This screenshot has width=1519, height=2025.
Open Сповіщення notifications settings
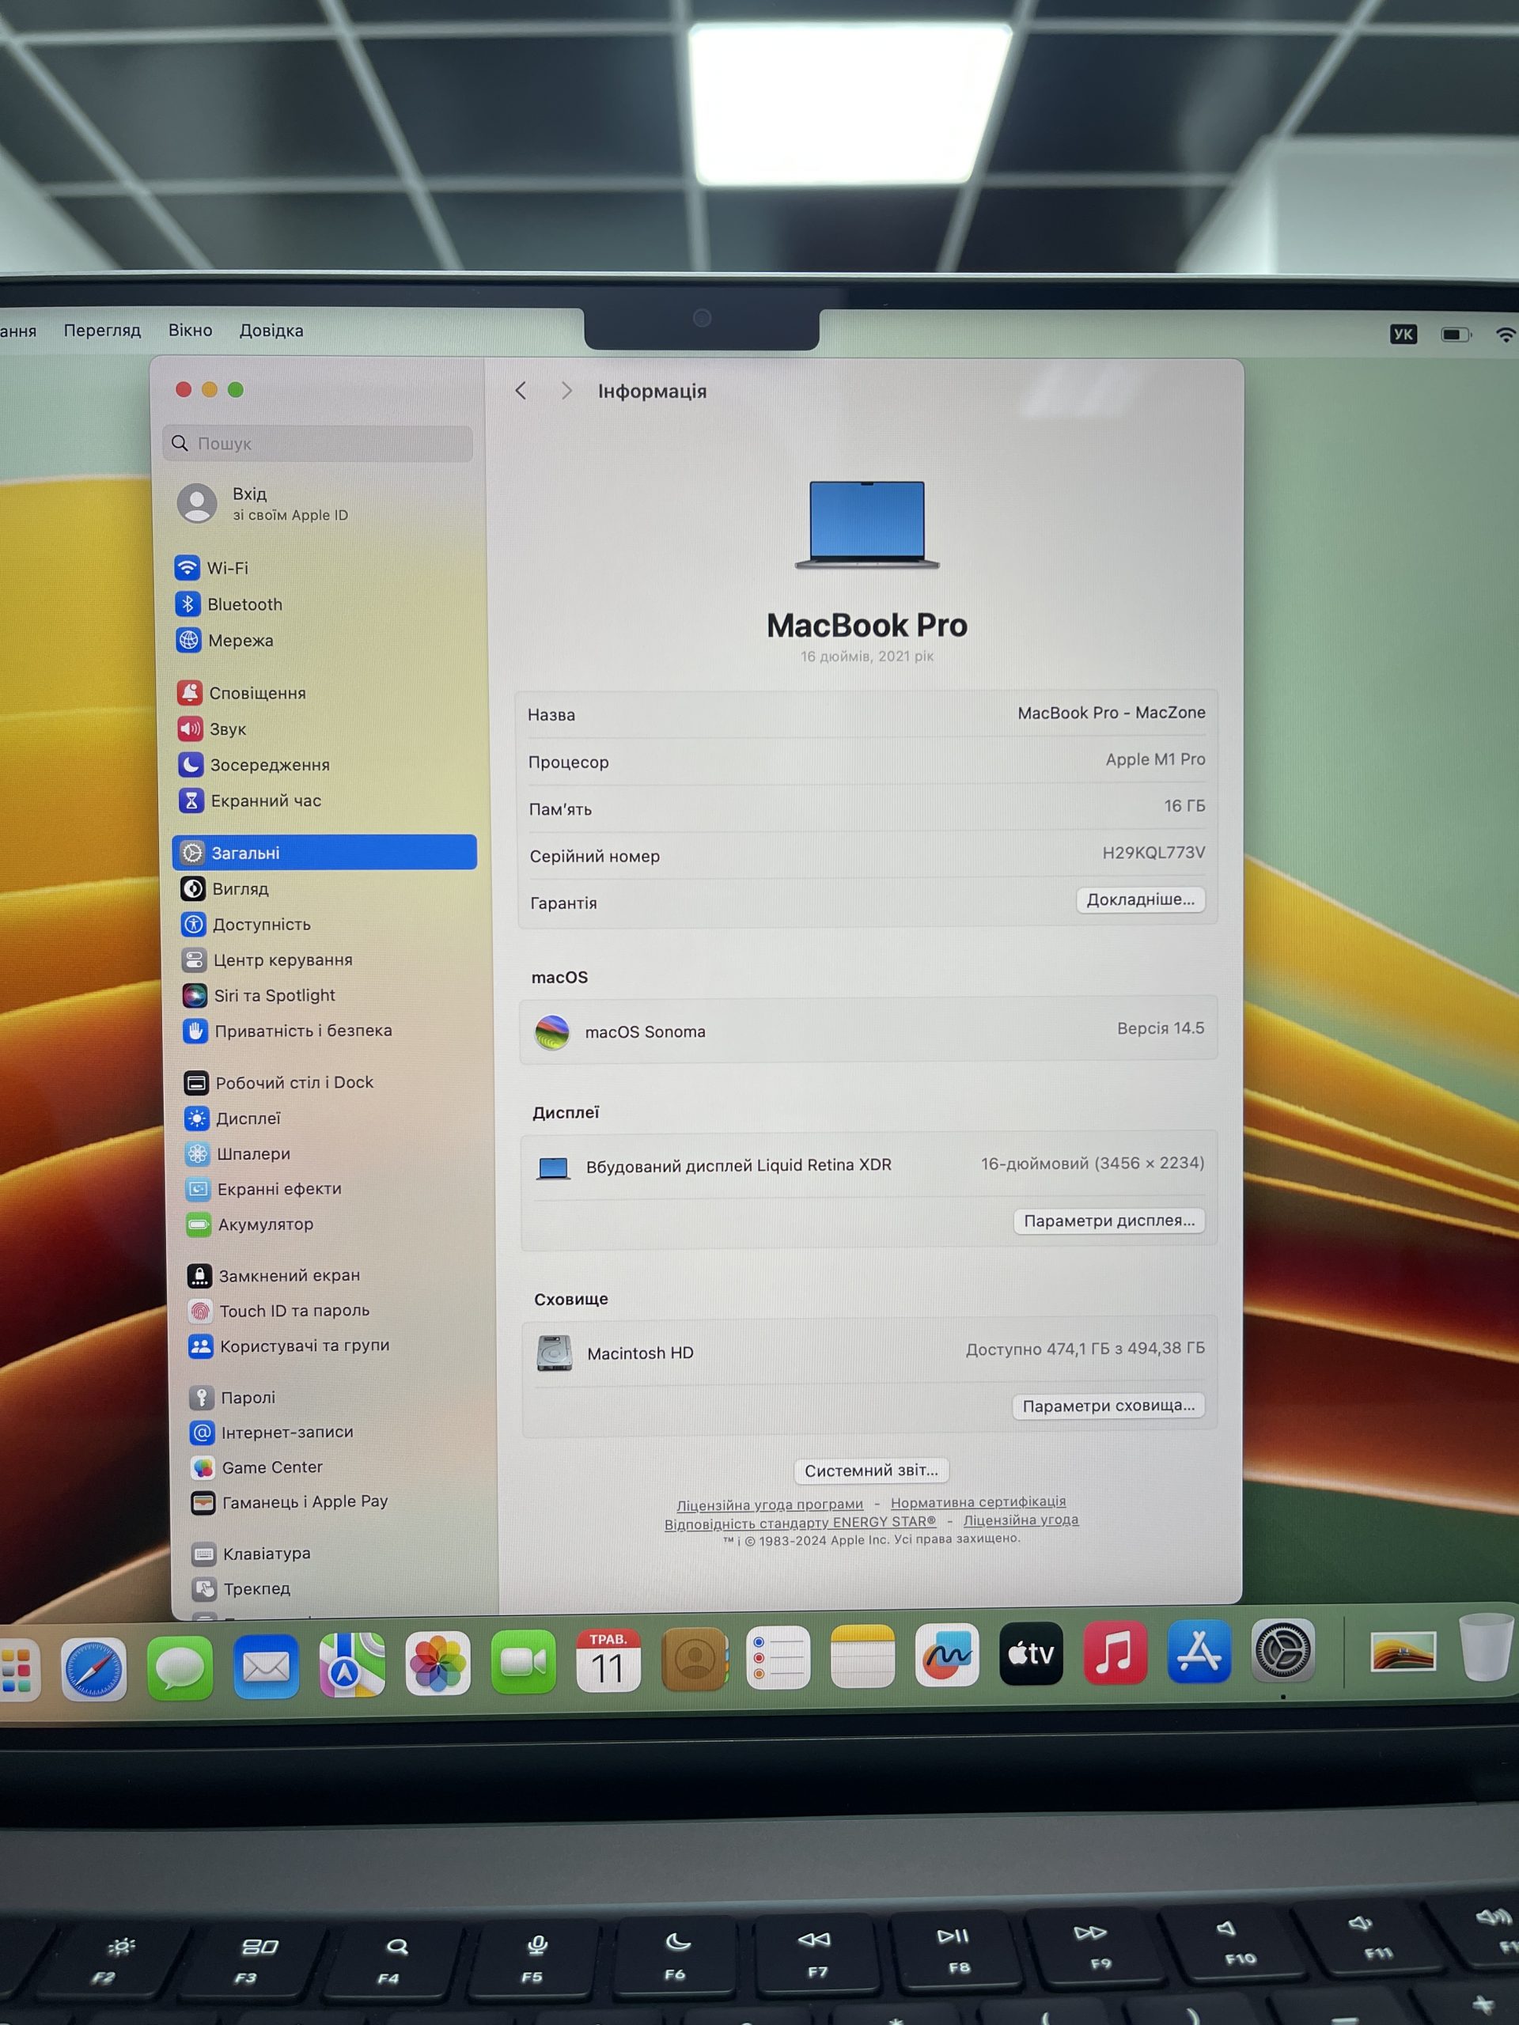click(242, 692)
